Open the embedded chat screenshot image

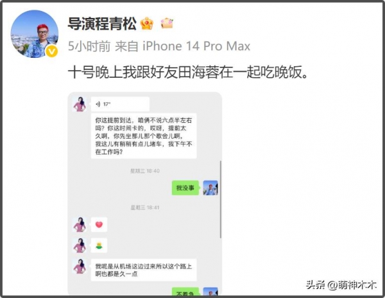pyautogui.click(x=145, y=193)
